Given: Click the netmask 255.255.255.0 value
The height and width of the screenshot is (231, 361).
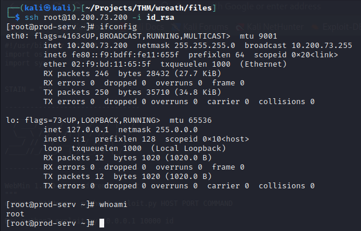Looking at the screenshot, I should click(x=205, y=46).
